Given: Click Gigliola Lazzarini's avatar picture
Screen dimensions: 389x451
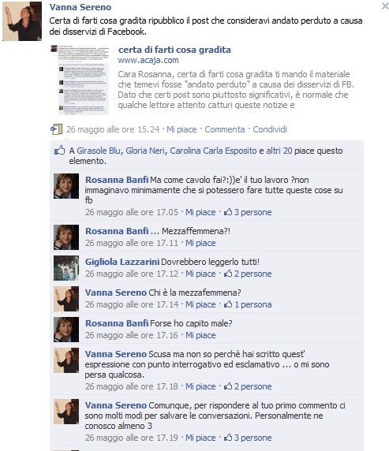Looking at the screenshot, I should pos(66,268).
